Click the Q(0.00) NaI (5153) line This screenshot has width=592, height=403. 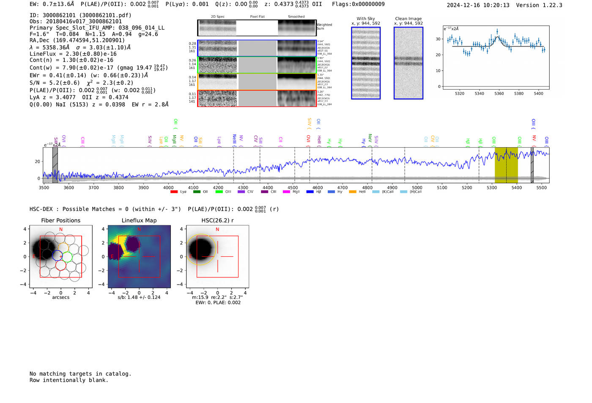point(99,104)
